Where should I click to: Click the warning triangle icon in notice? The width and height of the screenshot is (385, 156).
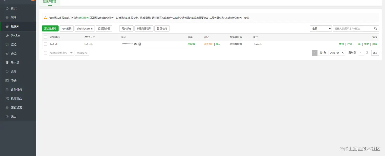[46, 18]
